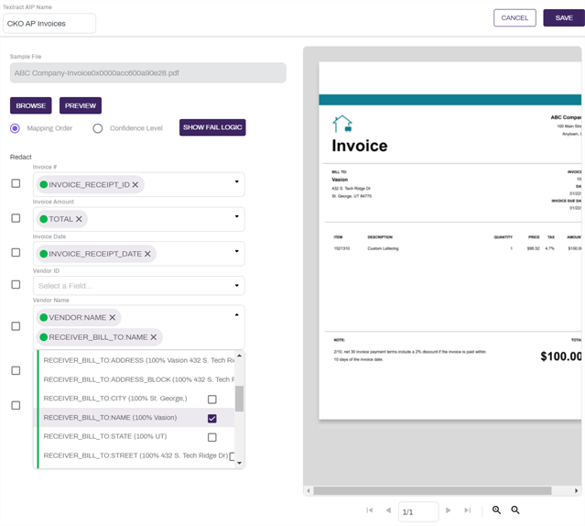Select RECEIVER_BILL_TO:ADDRESS option

click(x=136, y=361)
